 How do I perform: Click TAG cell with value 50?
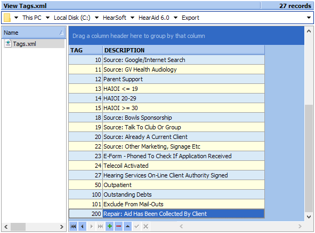pyautogui.click(x=86, y=185)
